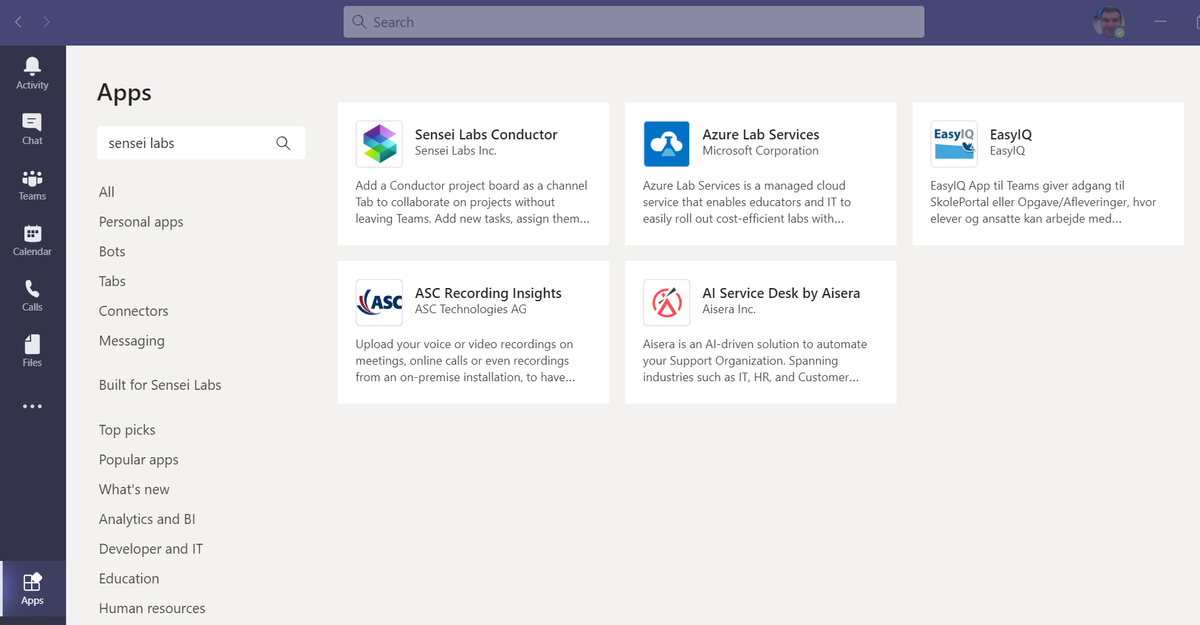Click the 'Microsoft Corporation' publisher text
Screen dimensions: 1200x625
760,151
